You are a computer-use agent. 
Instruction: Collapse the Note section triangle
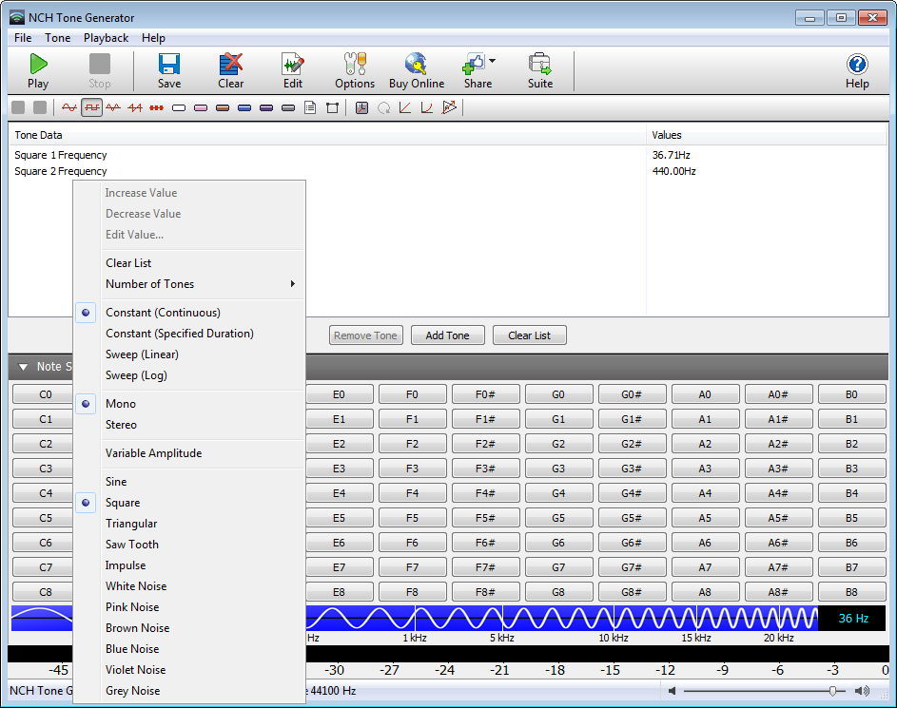click(23, 367)
